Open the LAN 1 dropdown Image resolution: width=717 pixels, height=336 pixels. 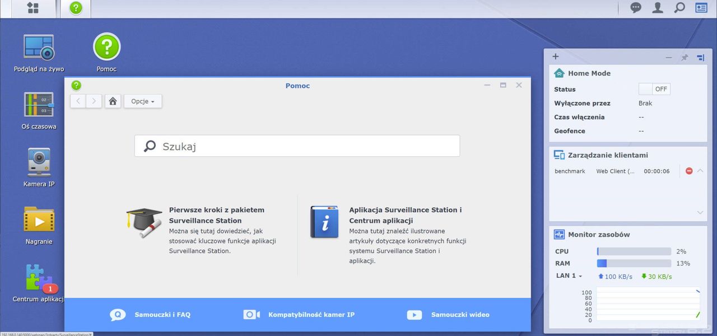(569, 276)
